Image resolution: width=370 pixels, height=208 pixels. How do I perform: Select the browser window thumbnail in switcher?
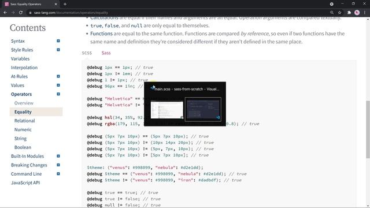167,110
